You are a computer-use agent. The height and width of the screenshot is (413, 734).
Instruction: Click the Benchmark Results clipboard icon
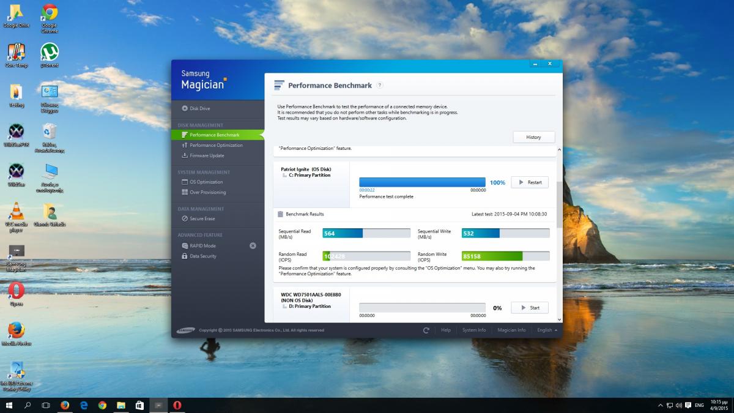coord(280,214)
